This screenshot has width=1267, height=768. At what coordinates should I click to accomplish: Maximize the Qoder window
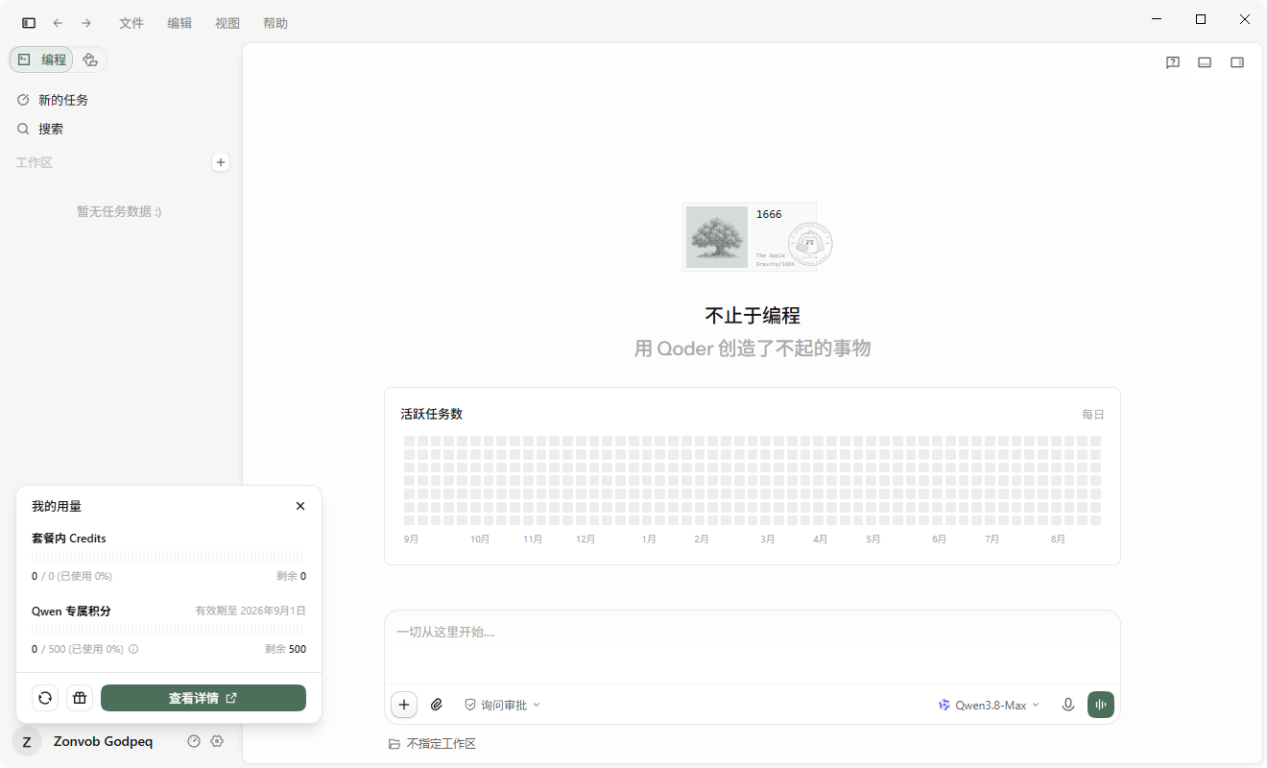1201,19
